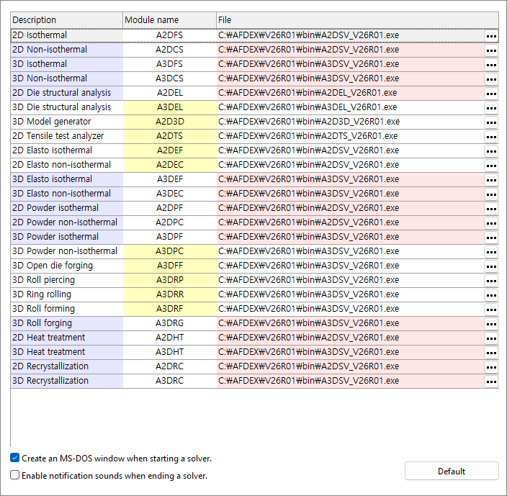Screen dimensions: 507x496
Task: Open file browser for 3D Isothermal row
Action: coord(491,65)
